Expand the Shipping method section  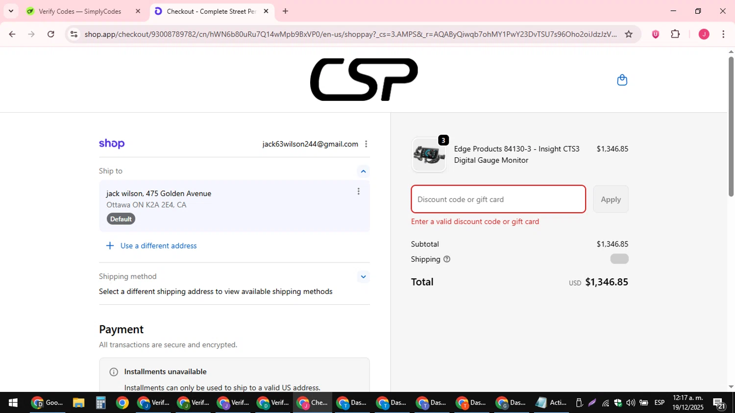363,276
